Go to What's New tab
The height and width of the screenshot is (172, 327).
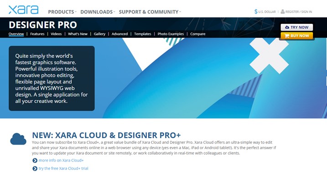(x=78, y=34)
